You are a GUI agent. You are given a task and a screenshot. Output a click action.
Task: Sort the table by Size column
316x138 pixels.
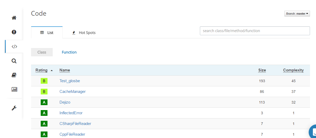262,70
